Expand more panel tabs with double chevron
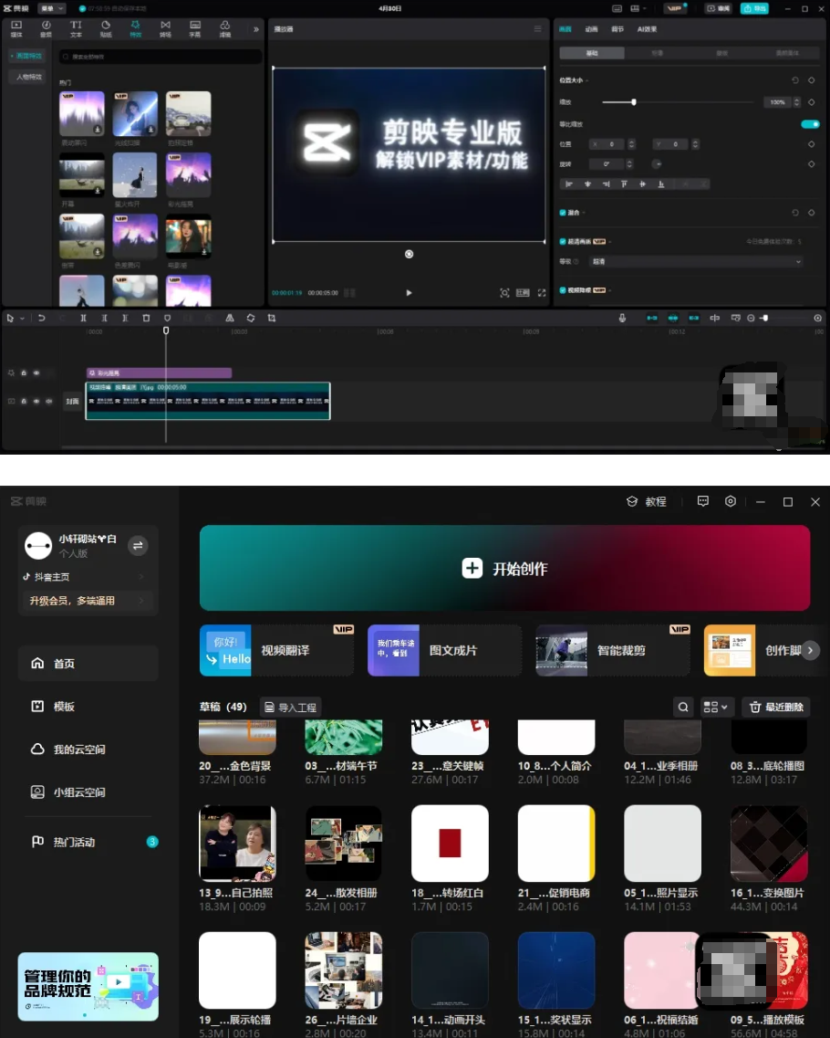The width and height of the screenshot is (830, 1038). click(x=256, y=29)
